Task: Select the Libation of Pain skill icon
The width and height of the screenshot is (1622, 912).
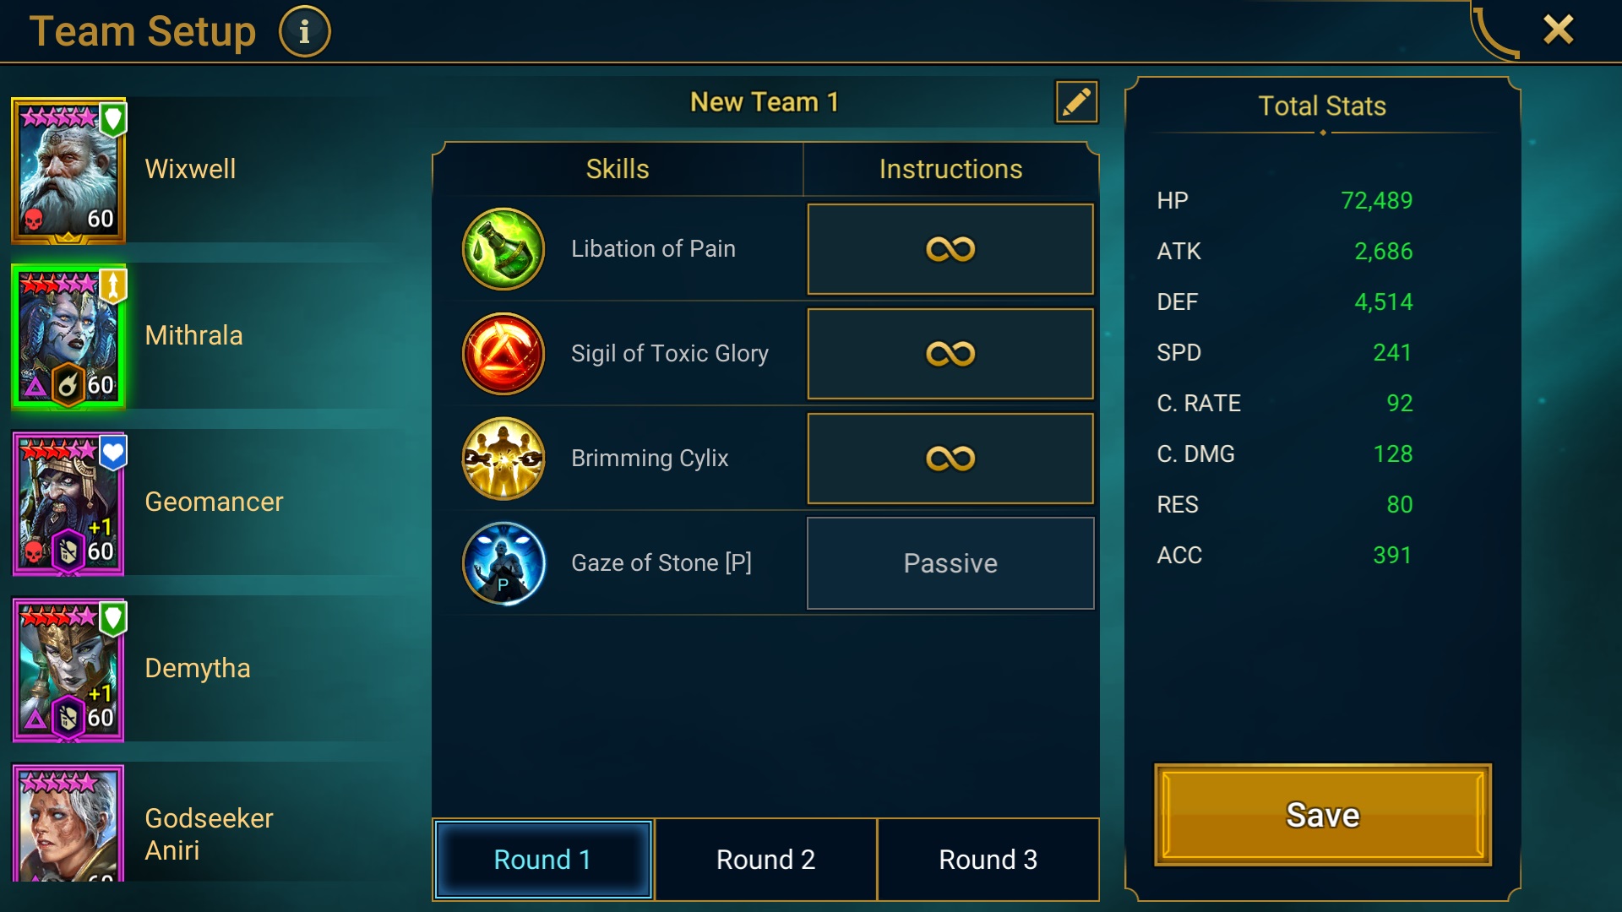Action: point(503,249)
